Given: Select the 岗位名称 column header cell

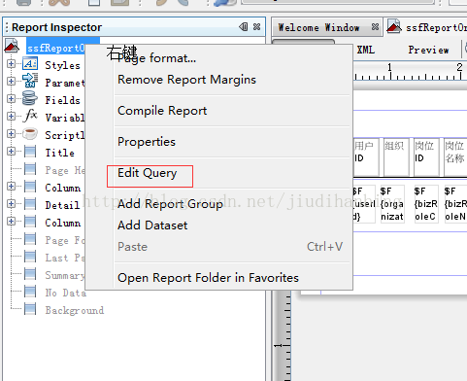Looking at the screenshot, I should click(x=455, y=157).
